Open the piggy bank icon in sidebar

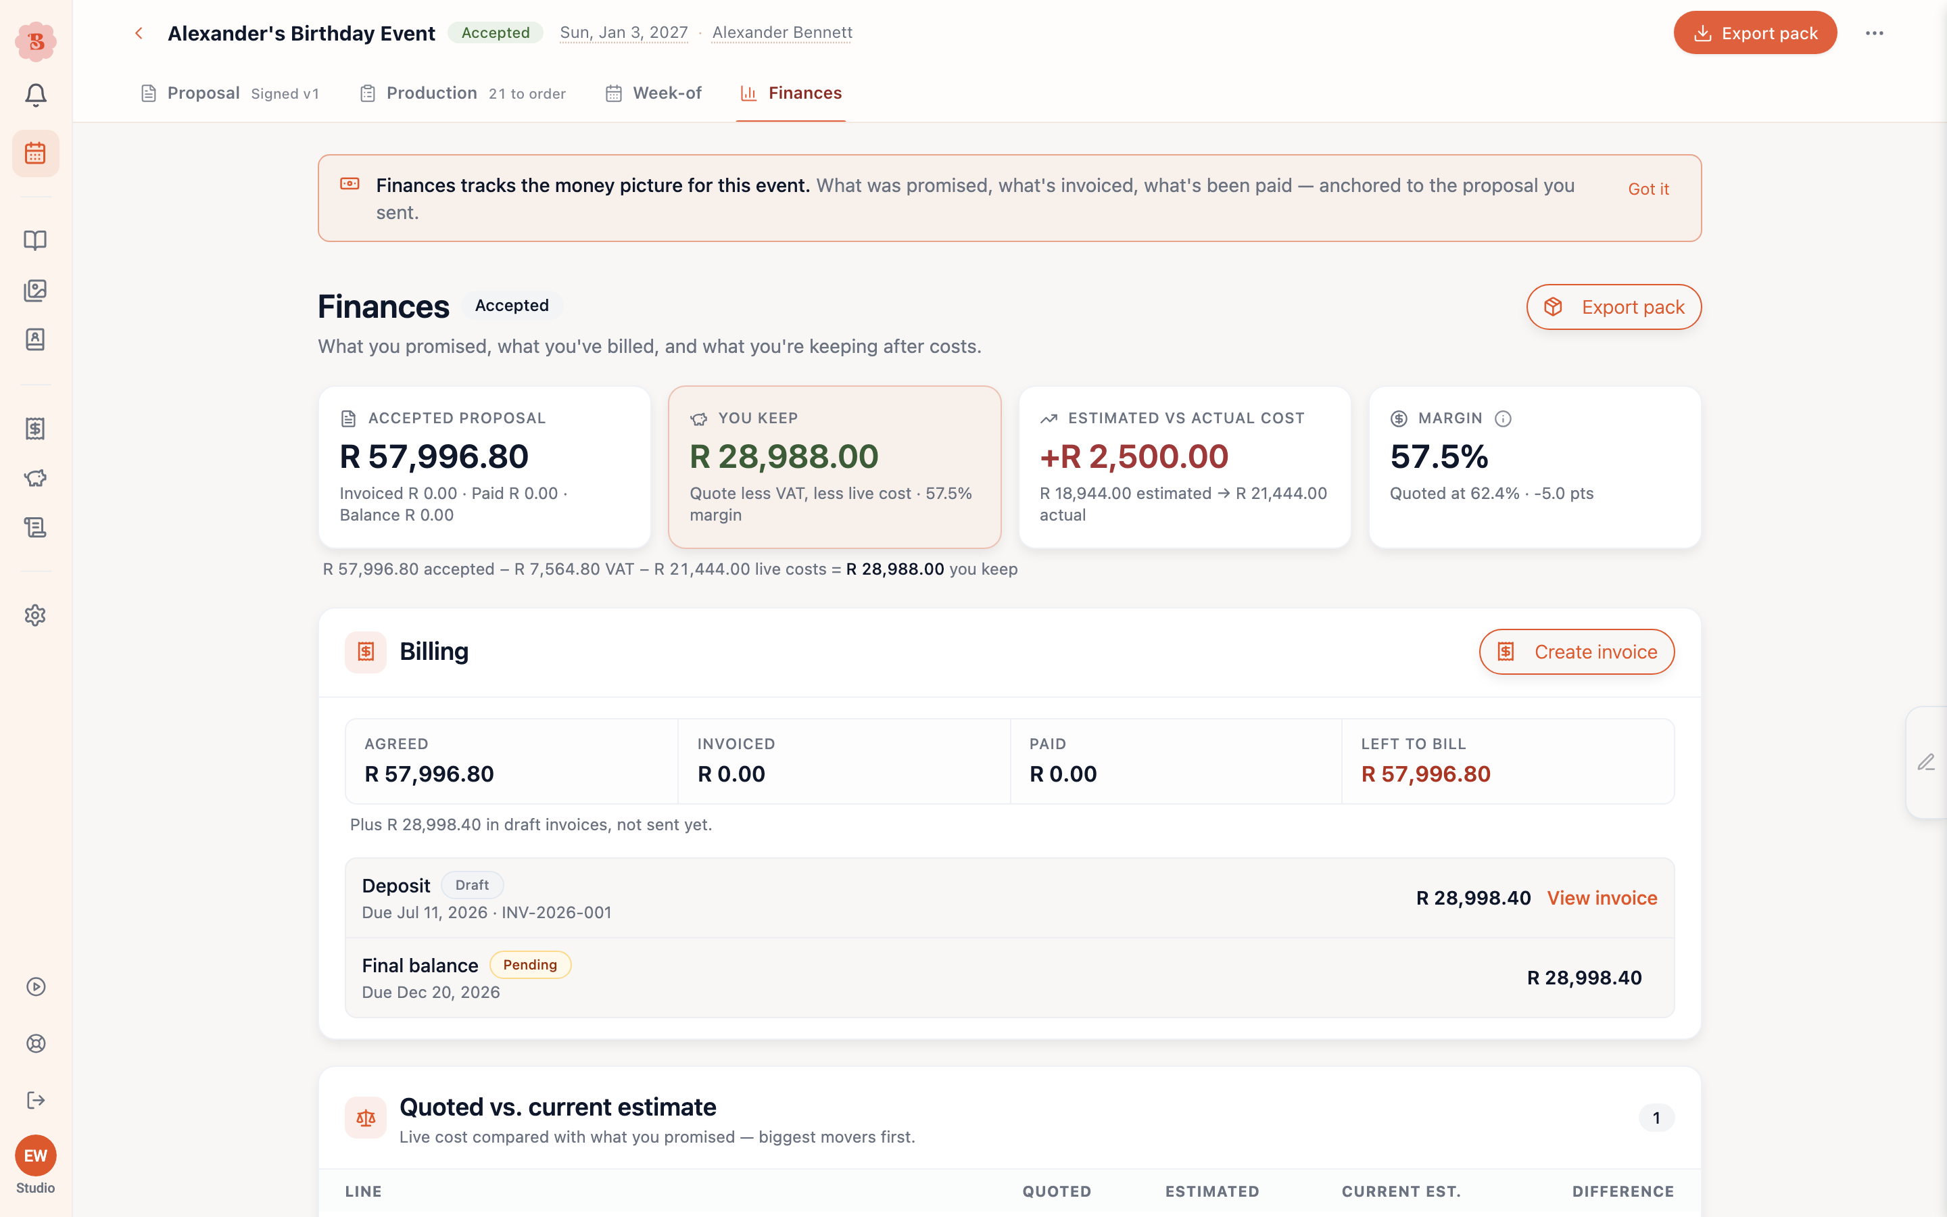pos(35,478)
